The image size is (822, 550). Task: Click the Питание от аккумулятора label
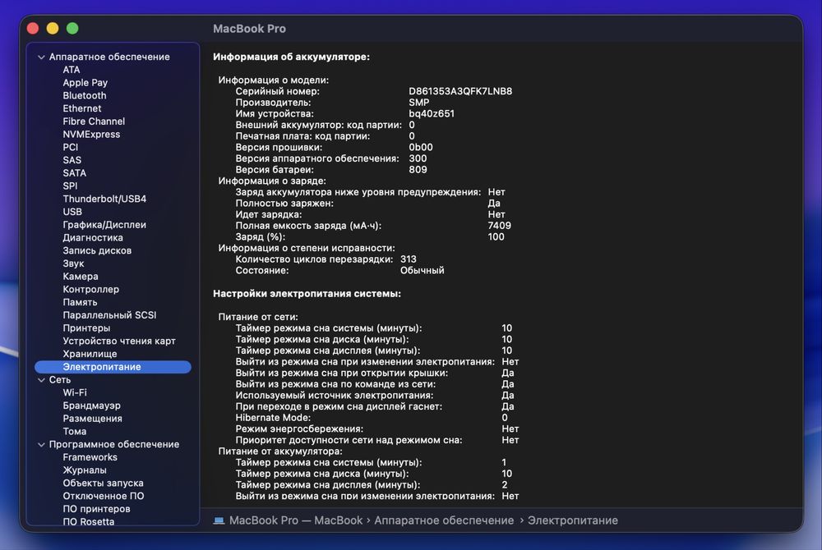tap(280, 451)
